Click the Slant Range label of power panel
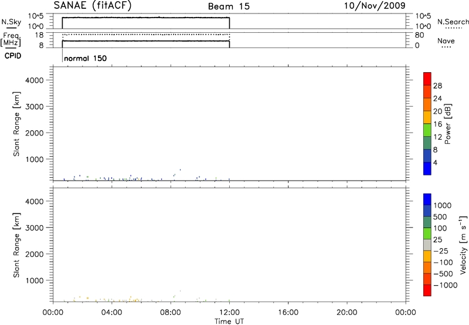 pos(16,124)
